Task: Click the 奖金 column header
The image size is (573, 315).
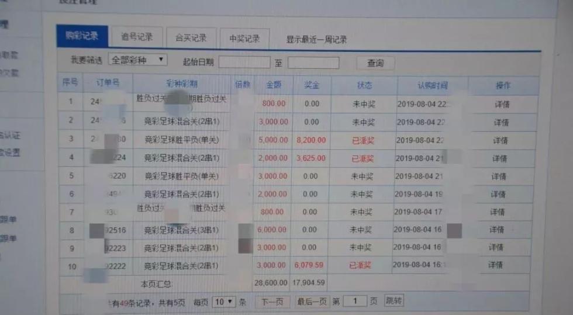Action: (312, 85)
